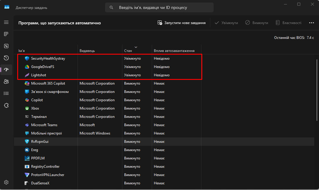
Task: Open the hamburger navigation menu
Action: pos(6,22)
